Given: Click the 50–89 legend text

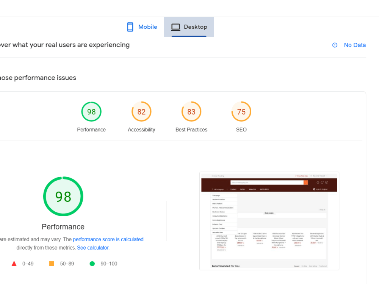Looking at the screenshot, I should pos(67,264).
